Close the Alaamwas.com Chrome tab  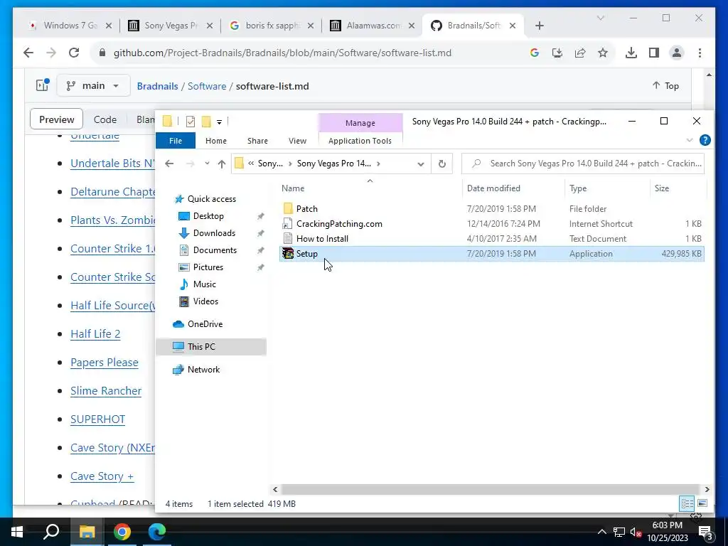(412, 26)
